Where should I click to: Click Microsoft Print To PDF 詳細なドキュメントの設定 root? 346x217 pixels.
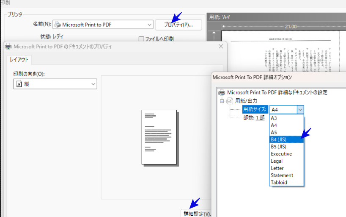tap(277, 92)
